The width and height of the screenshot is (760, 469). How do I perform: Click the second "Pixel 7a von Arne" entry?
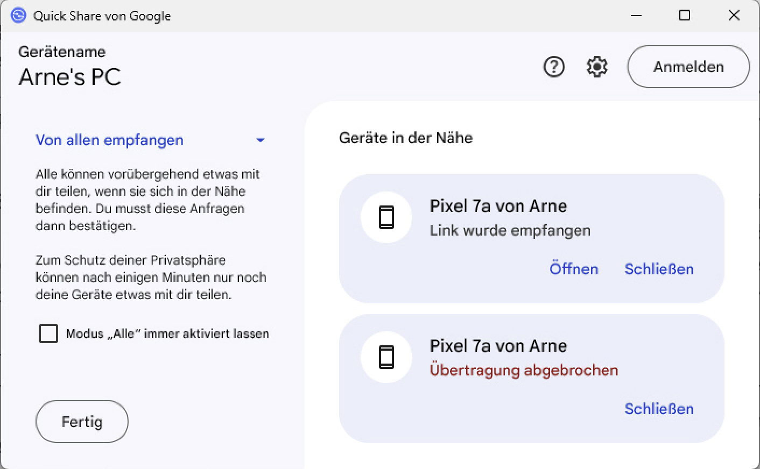(498, 346)
